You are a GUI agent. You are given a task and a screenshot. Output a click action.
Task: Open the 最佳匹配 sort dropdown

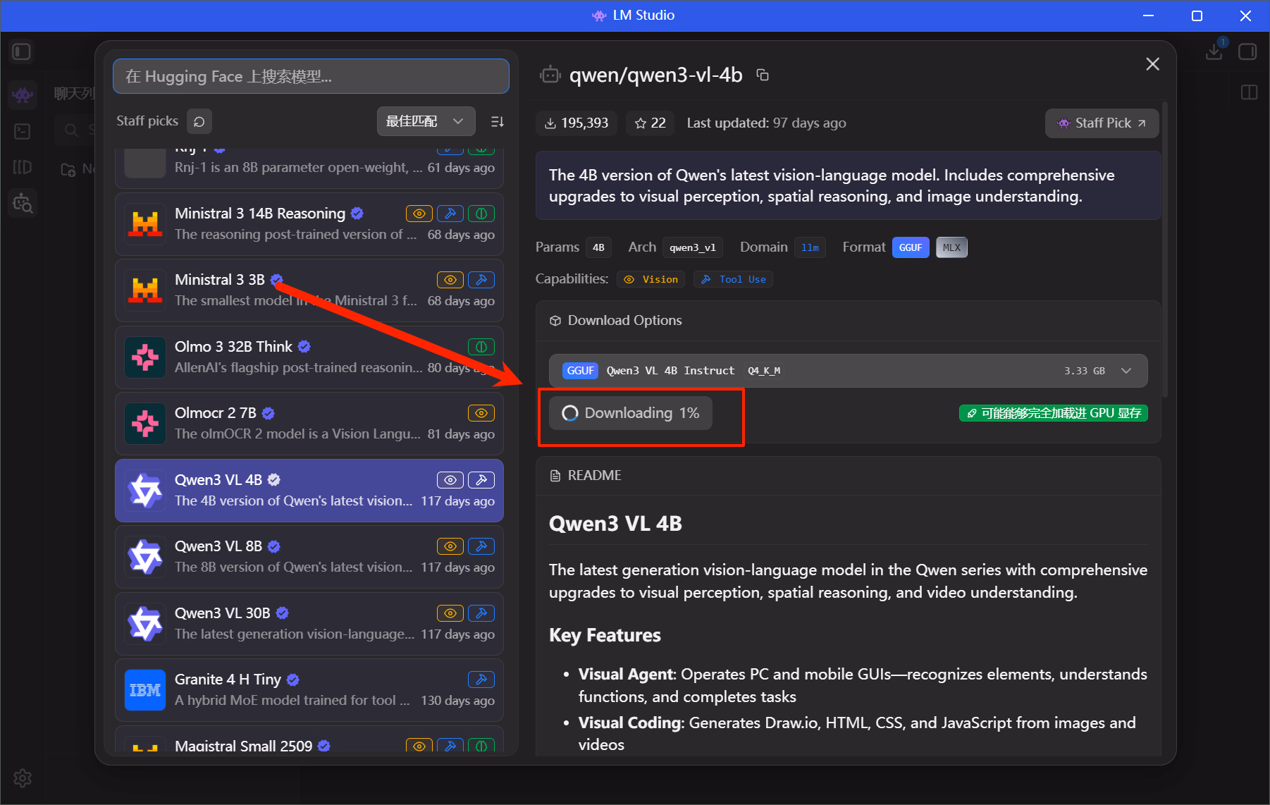point(426,121)
